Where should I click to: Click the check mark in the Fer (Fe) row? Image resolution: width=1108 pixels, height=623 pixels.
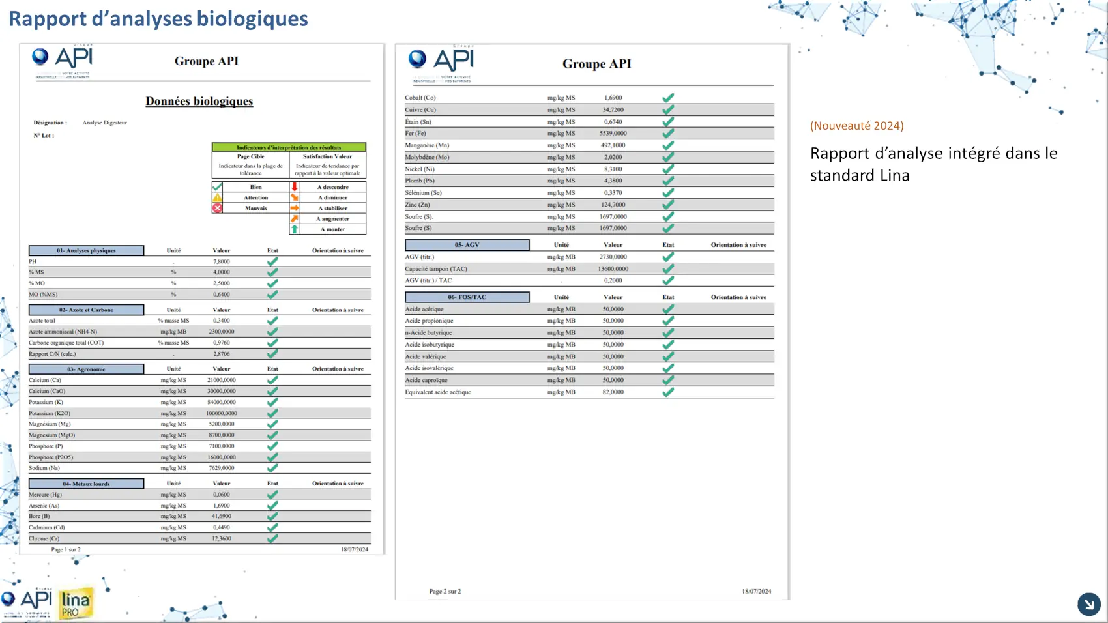668,133
